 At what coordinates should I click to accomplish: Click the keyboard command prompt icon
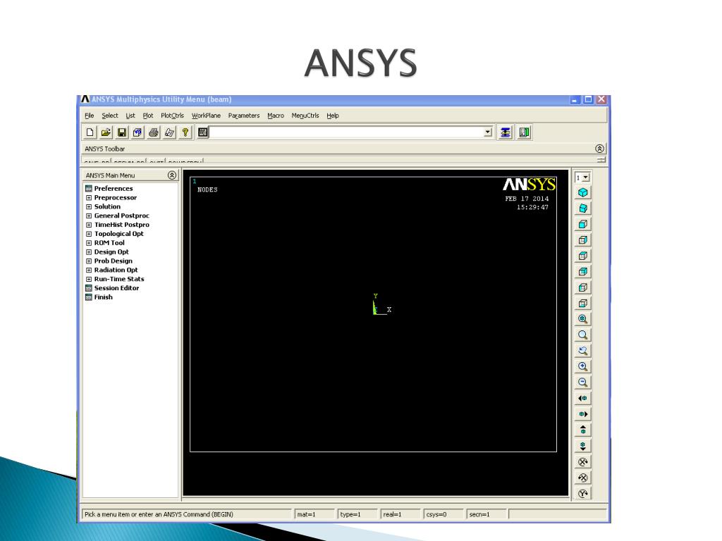point(202,132)
